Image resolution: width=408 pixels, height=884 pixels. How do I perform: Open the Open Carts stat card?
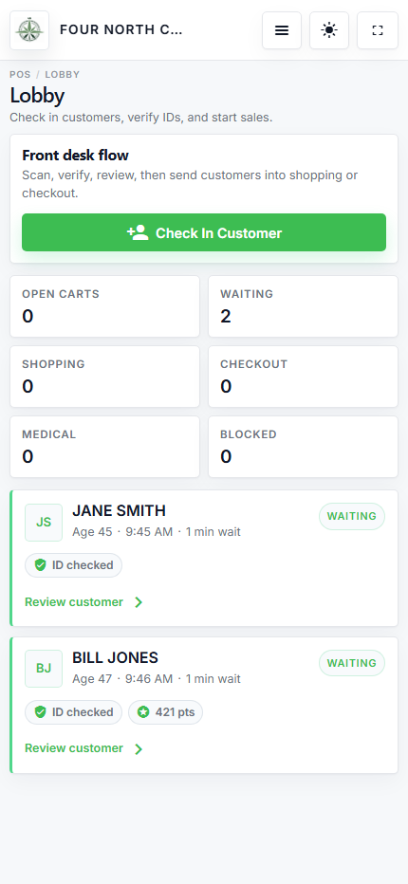tap(105, 306)
